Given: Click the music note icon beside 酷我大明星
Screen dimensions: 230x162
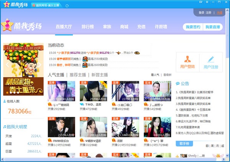Looking at the screenshot, I should (5, 127).
